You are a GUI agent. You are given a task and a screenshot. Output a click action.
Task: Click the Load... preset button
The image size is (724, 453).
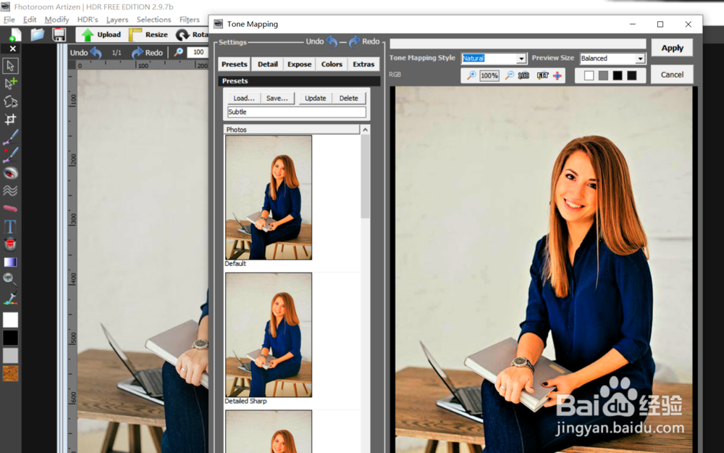pos(244,98)
